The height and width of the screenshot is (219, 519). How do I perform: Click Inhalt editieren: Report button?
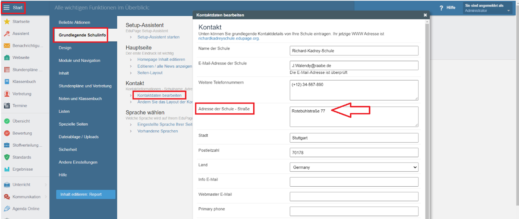(86, 194)
